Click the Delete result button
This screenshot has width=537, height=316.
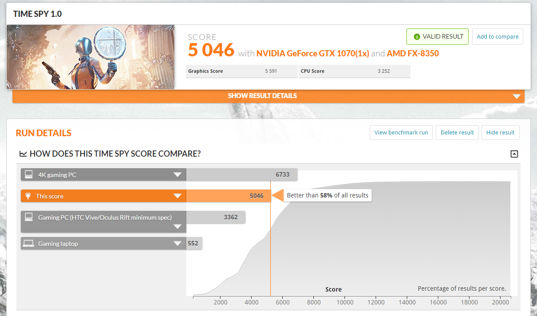point(457,132)
